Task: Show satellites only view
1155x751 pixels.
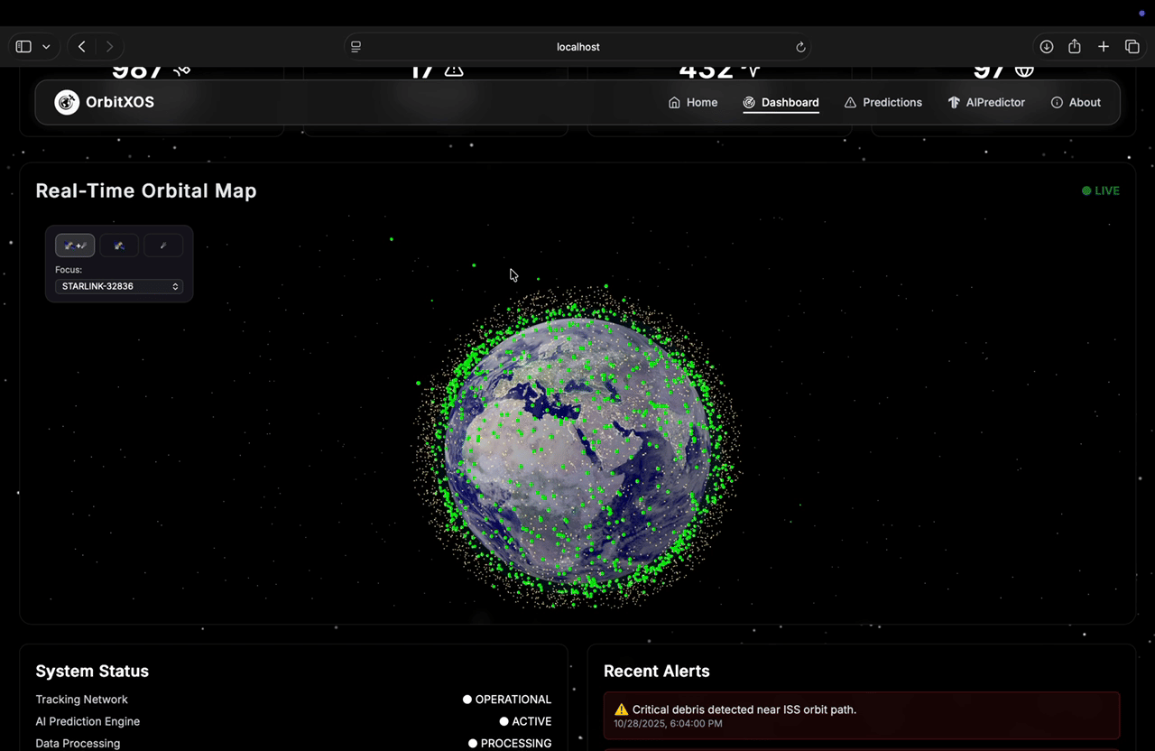Action: 119,246
